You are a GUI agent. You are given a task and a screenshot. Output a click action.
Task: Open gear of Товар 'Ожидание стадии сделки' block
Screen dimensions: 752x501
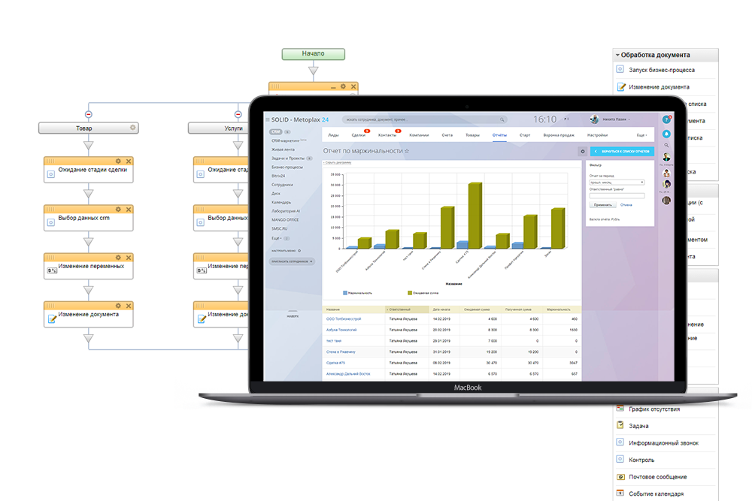[118, 161]
